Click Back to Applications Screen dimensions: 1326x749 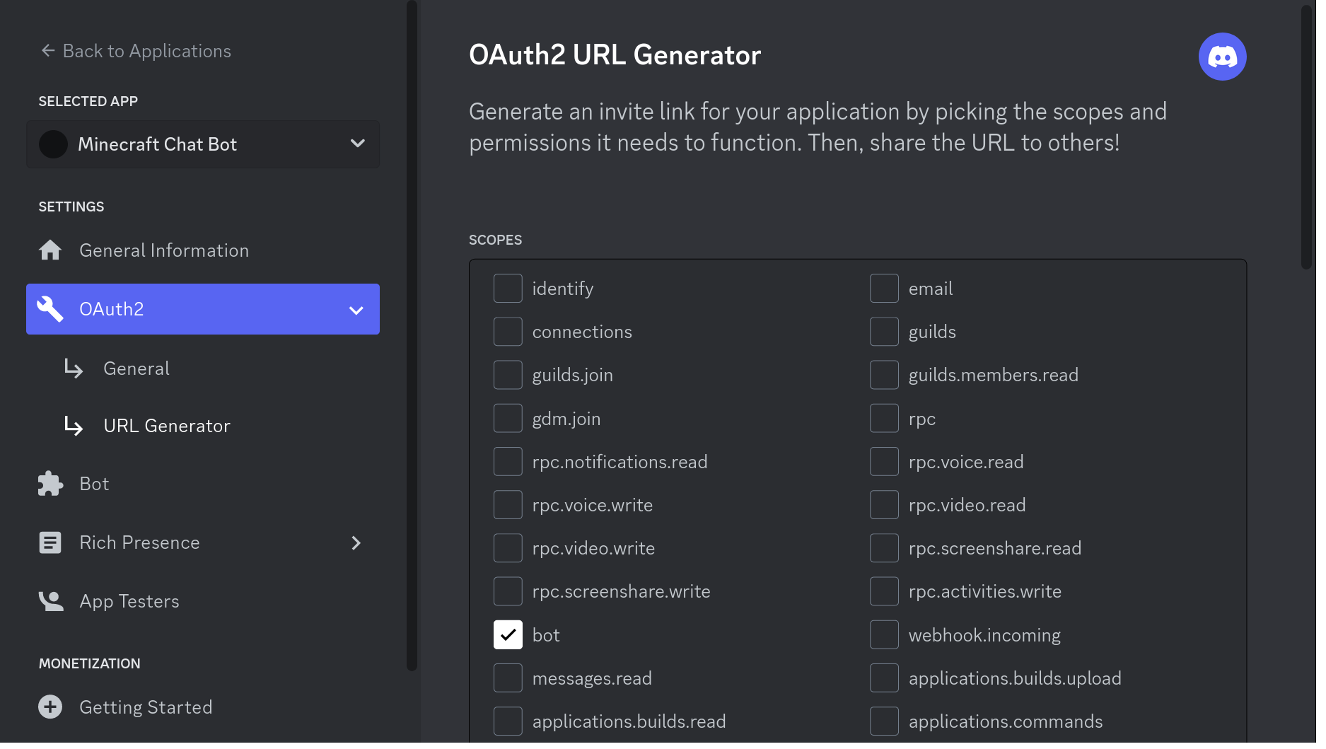tap(147, 50)
